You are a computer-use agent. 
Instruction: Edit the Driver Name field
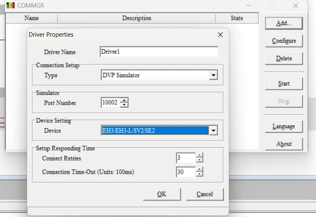click(x=159, y=52)
